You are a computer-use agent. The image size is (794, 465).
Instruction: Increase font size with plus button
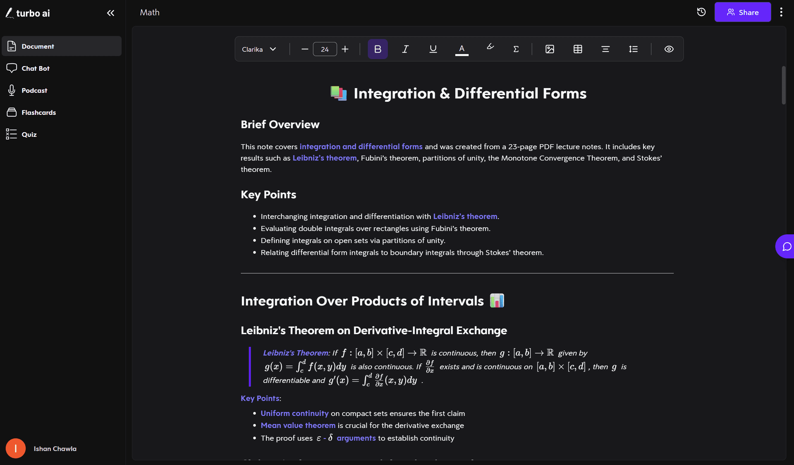(345, 49)
